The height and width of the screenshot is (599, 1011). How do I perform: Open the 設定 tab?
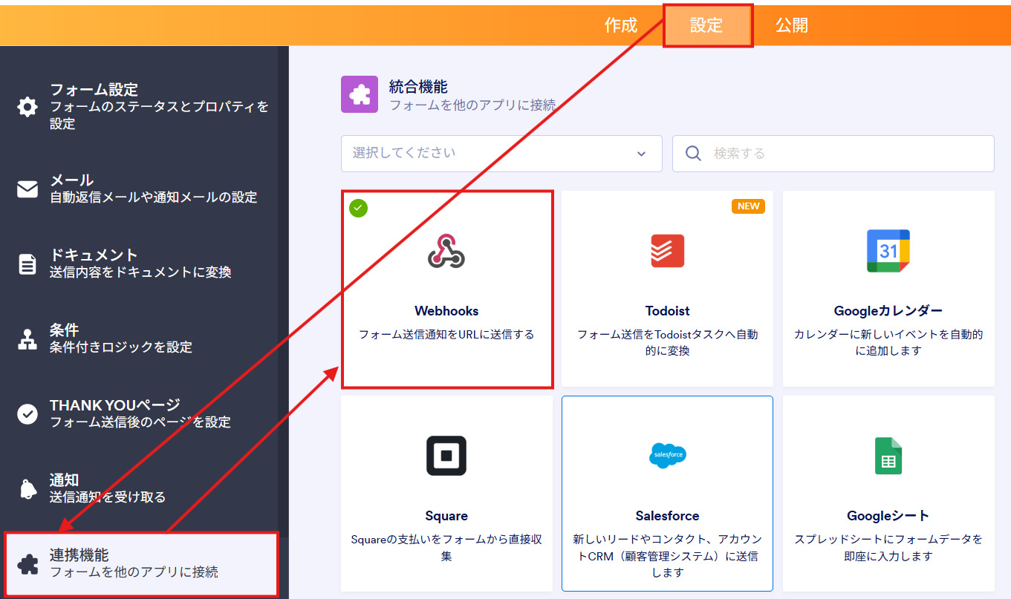point(706,25)
